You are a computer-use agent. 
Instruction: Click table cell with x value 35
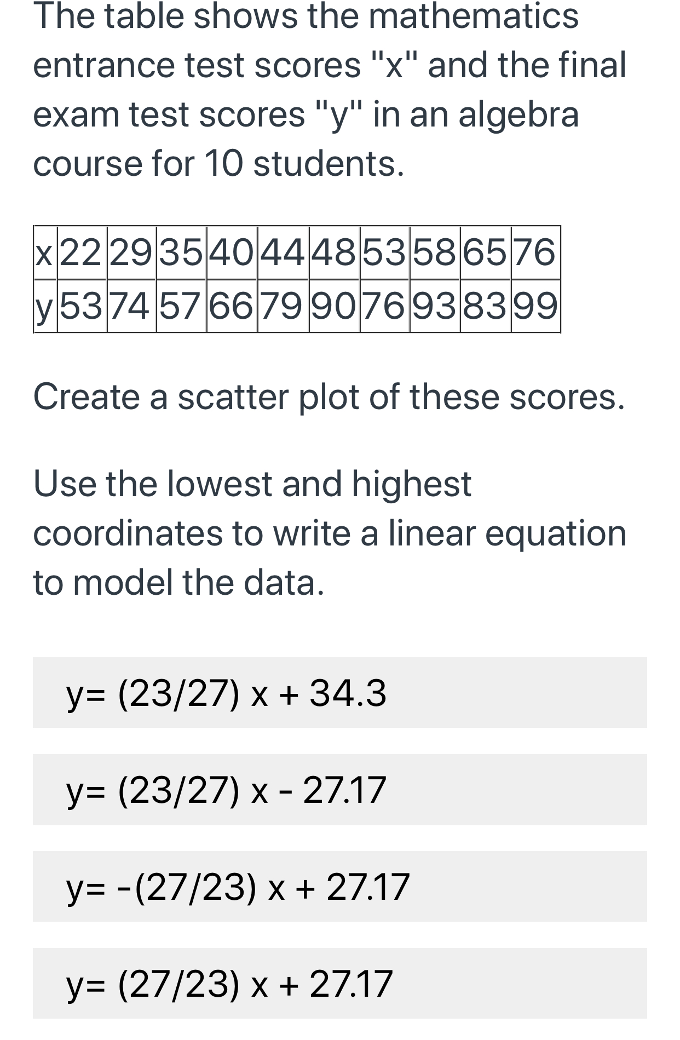pyautogui.click(x=181, y=252)
